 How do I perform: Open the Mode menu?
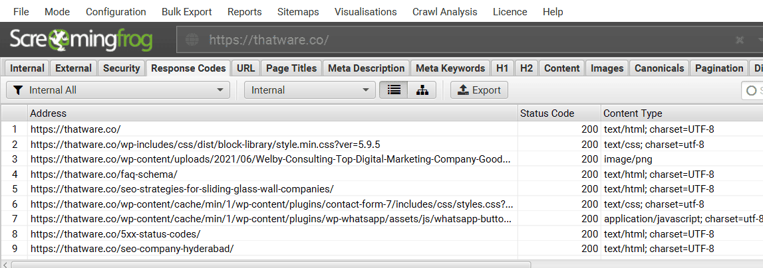point(57,12)
